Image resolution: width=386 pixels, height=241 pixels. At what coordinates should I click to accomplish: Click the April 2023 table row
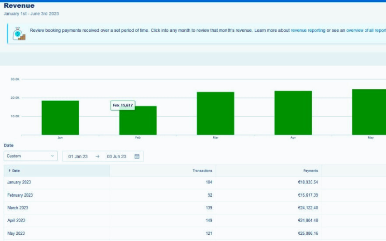click(x=17, y=220)
